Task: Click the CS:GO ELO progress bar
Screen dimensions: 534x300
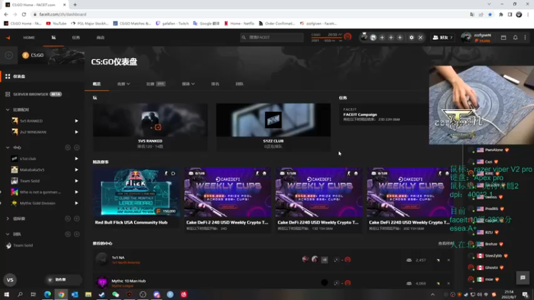Action: point(326,37)
